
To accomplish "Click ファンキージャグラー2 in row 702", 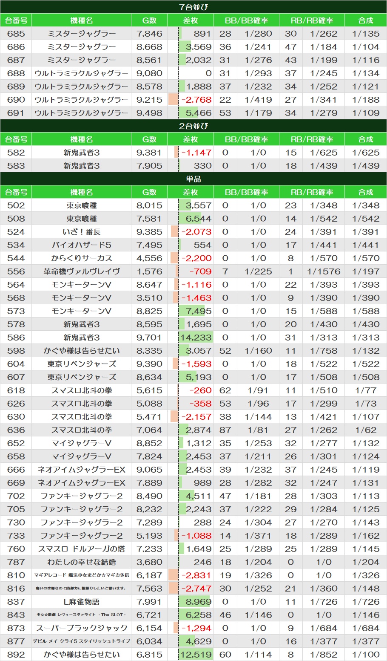I will click(81, 496).
